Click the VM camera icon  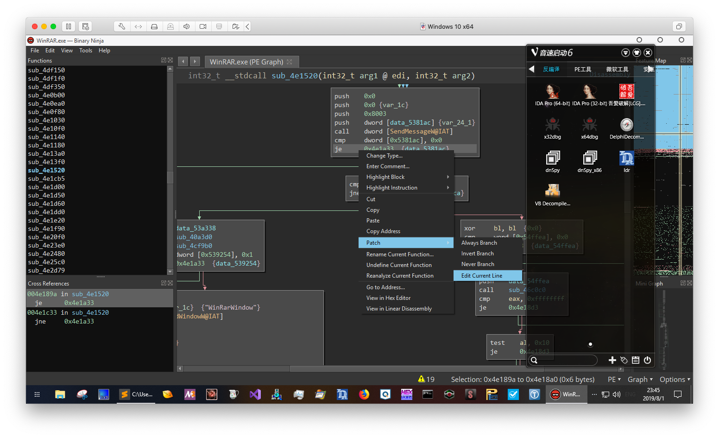pyautogui.click(x=203, y=26)
